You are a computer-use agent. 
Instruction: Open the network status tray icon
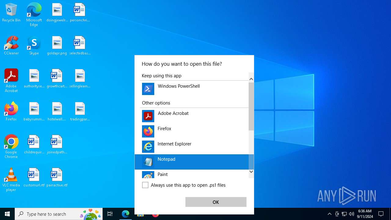344,214
